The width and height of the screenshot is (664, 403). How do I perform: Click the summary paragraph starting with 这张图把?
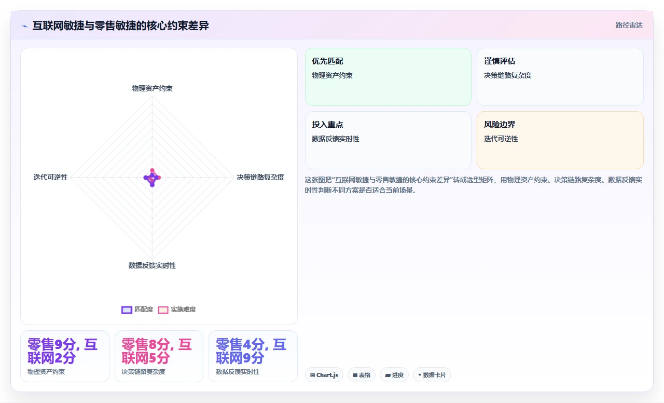click(x=474, y=185)
